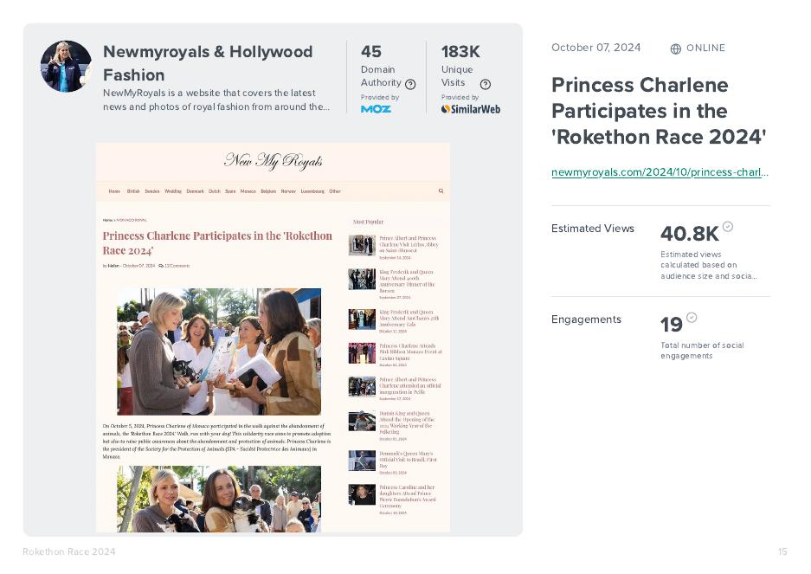The height and width of the screenshot is (574, 811).
Task: Click thumbnail for Lérins Abbey popular post
Action: tap(362, 245)
